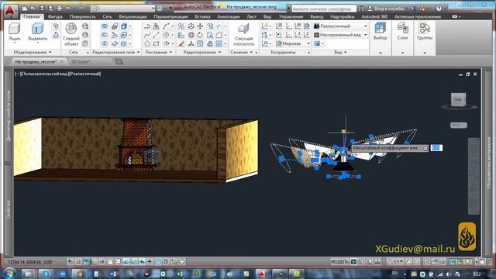Viewport: 496px width, 279px height.
Task: Toggle Selection cycling in the status bar
Action: click(x=174, y=262)
